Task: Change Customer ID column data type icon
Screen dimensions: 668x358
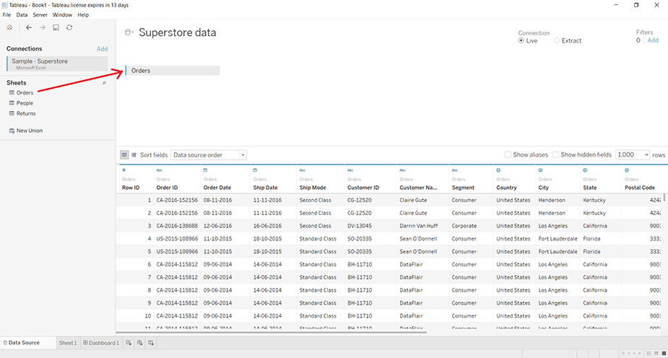Action: coord(350,170)
